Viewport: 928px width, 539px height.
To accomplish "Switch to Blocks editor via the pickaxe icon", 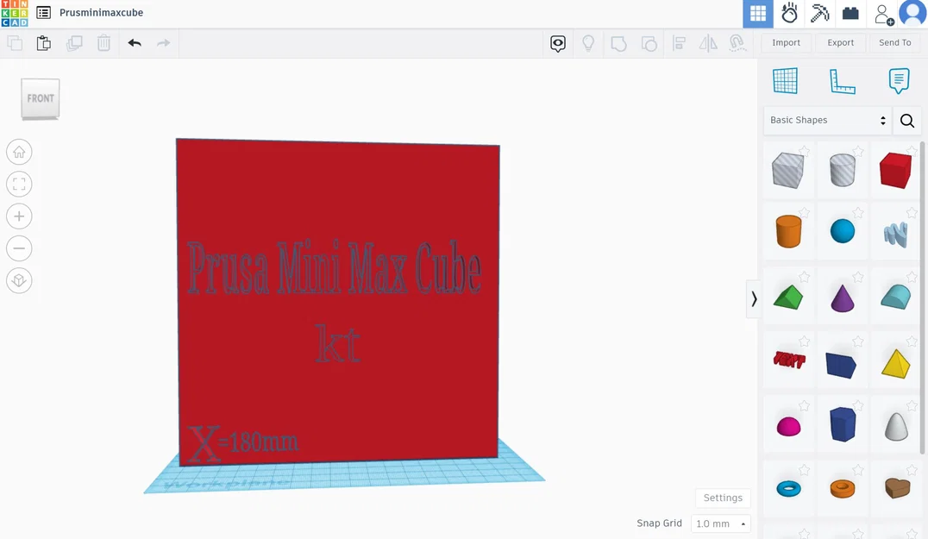I will pyautogui.click(x=819, y=13).
